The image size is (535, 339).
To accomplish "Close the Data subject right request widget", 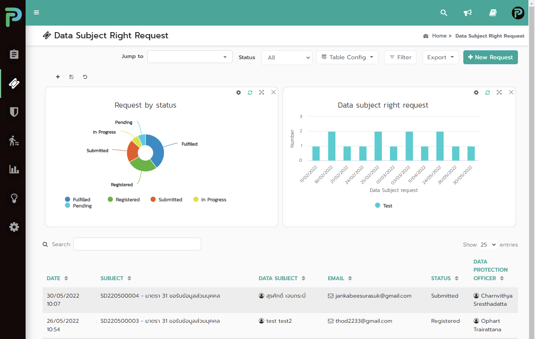I will [x=511, y=92].
